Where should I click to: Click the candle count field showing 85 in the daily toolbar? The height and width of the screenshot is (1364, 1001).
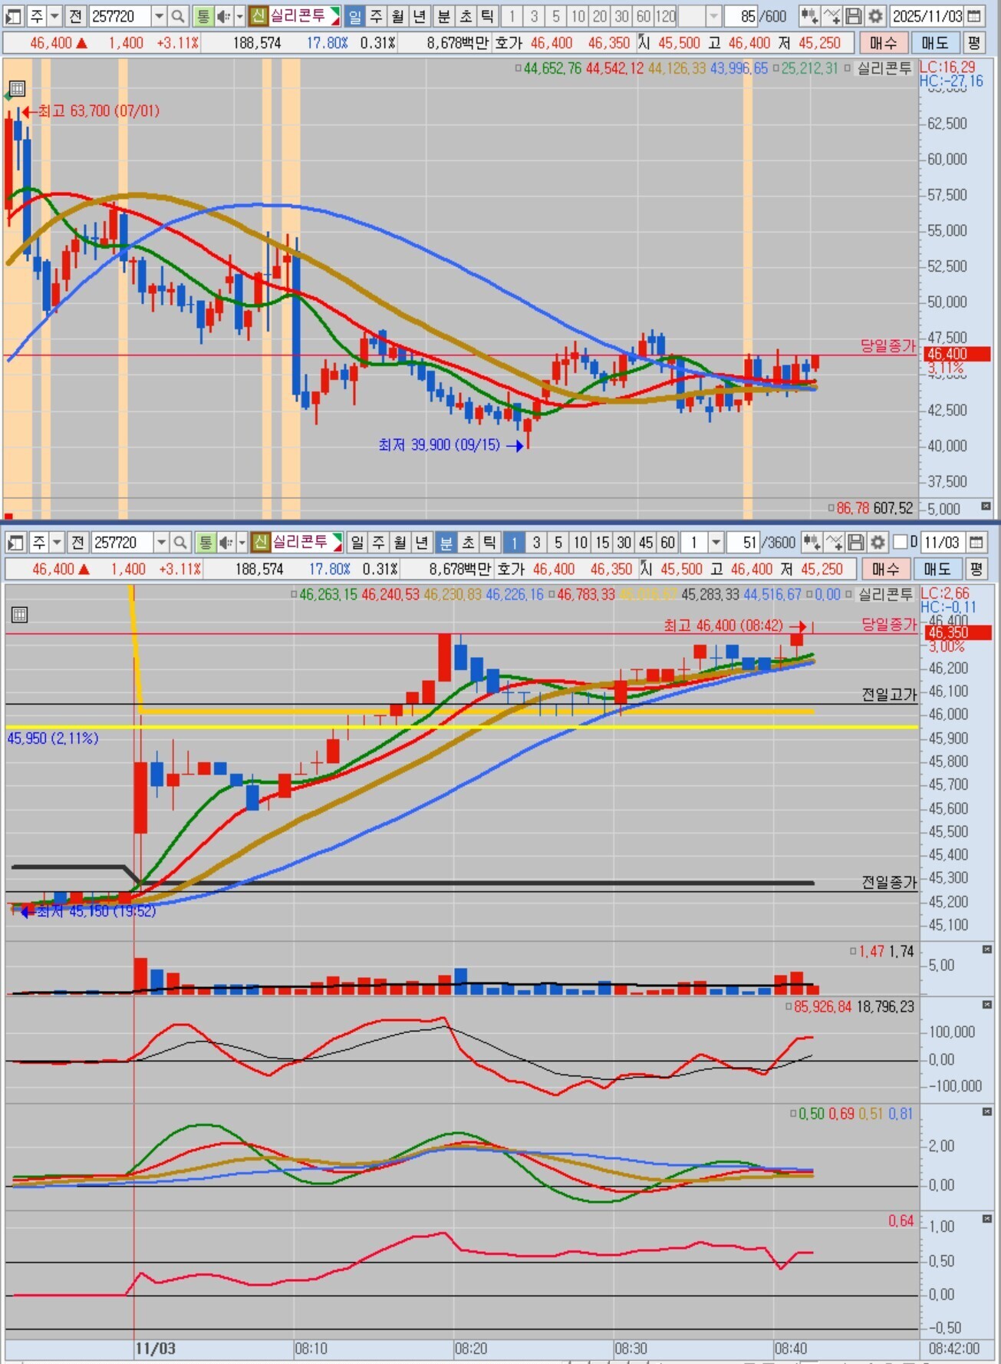point(741,16)
